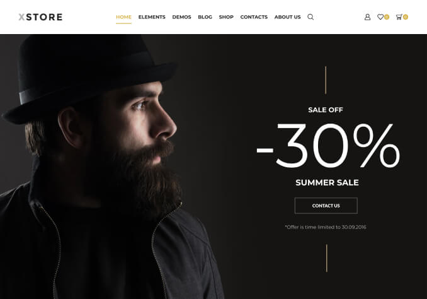The image size is (427, 299).
Task: Open the DEMOS menu
Action: pyautogui.click(x=181, y=17)
